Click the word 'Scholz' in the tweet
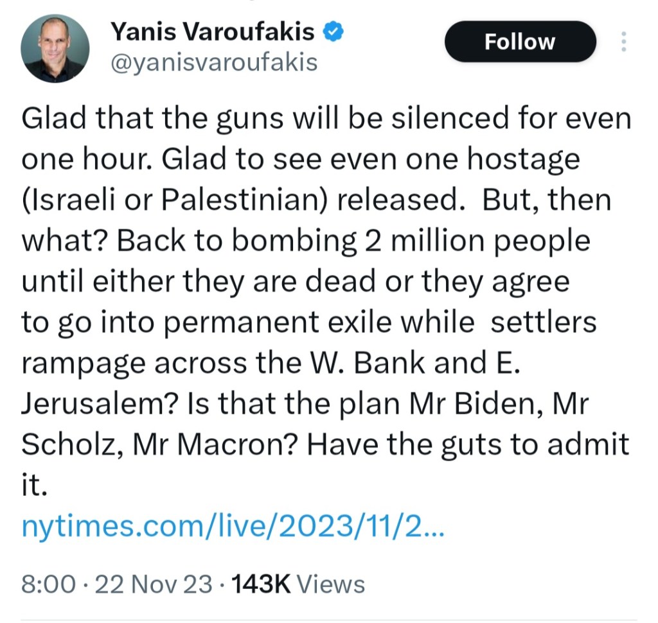The width and height of the screenshot is (658, 623). pyautogui.click(x=66, y=445)
